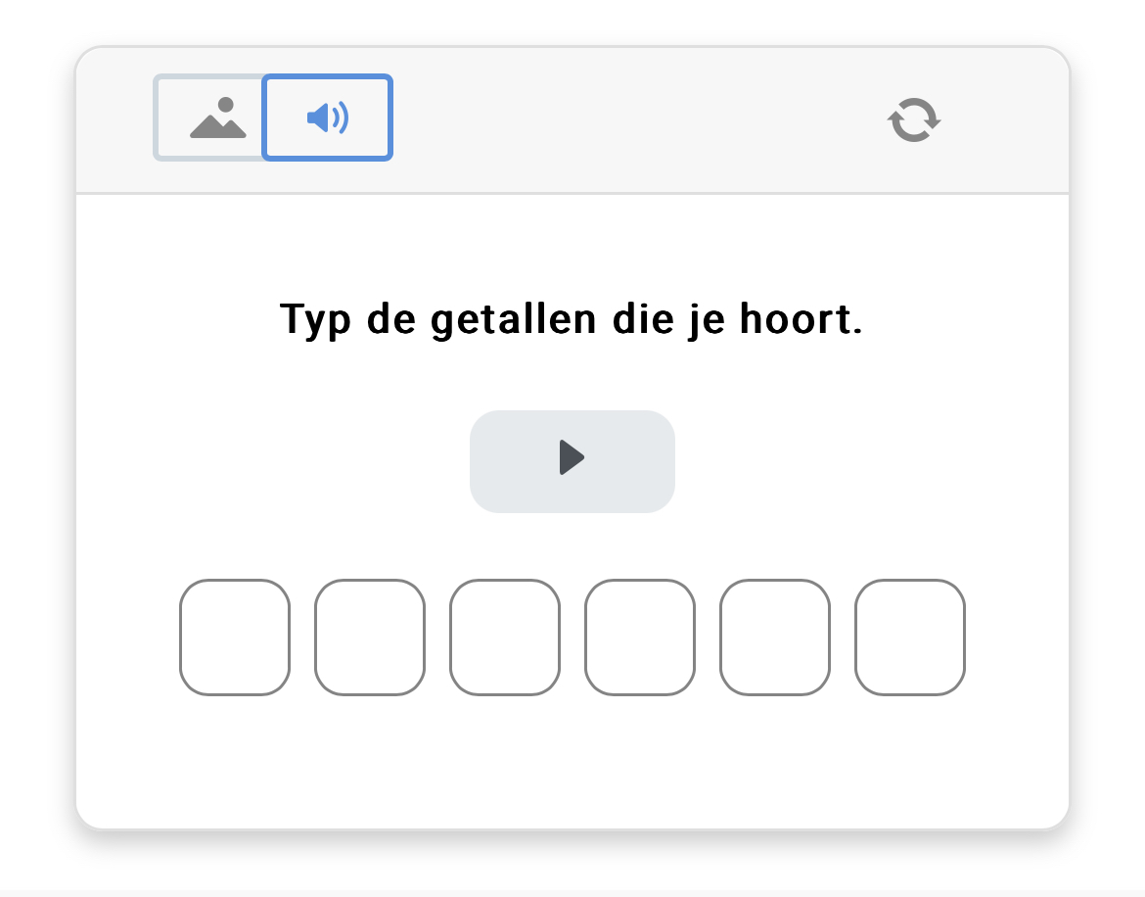Click the blue loudspeaker sound icon
The height and width of the screenshot is (897, 1145).
point(328,118)
